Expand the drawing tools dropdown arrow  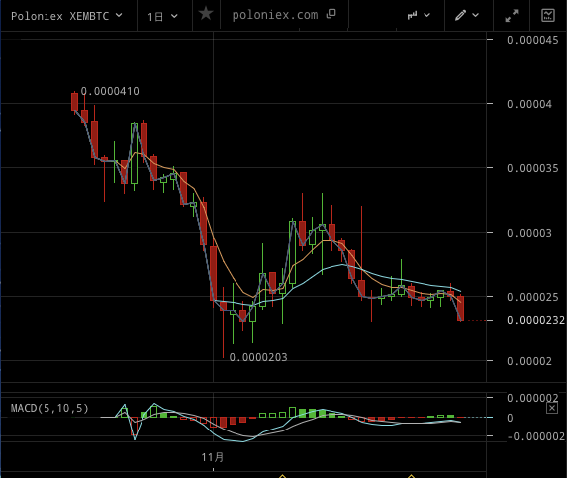coord(476,15)
